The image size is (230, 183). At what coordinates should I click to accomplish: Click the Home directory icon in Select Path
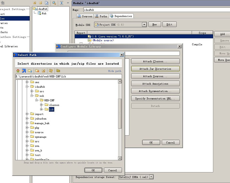tap(18, 71)
